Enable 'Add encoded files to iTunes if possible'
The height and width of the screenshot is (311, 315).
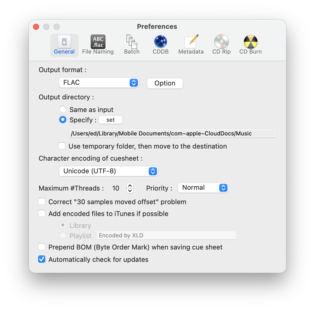pos(42,213)
